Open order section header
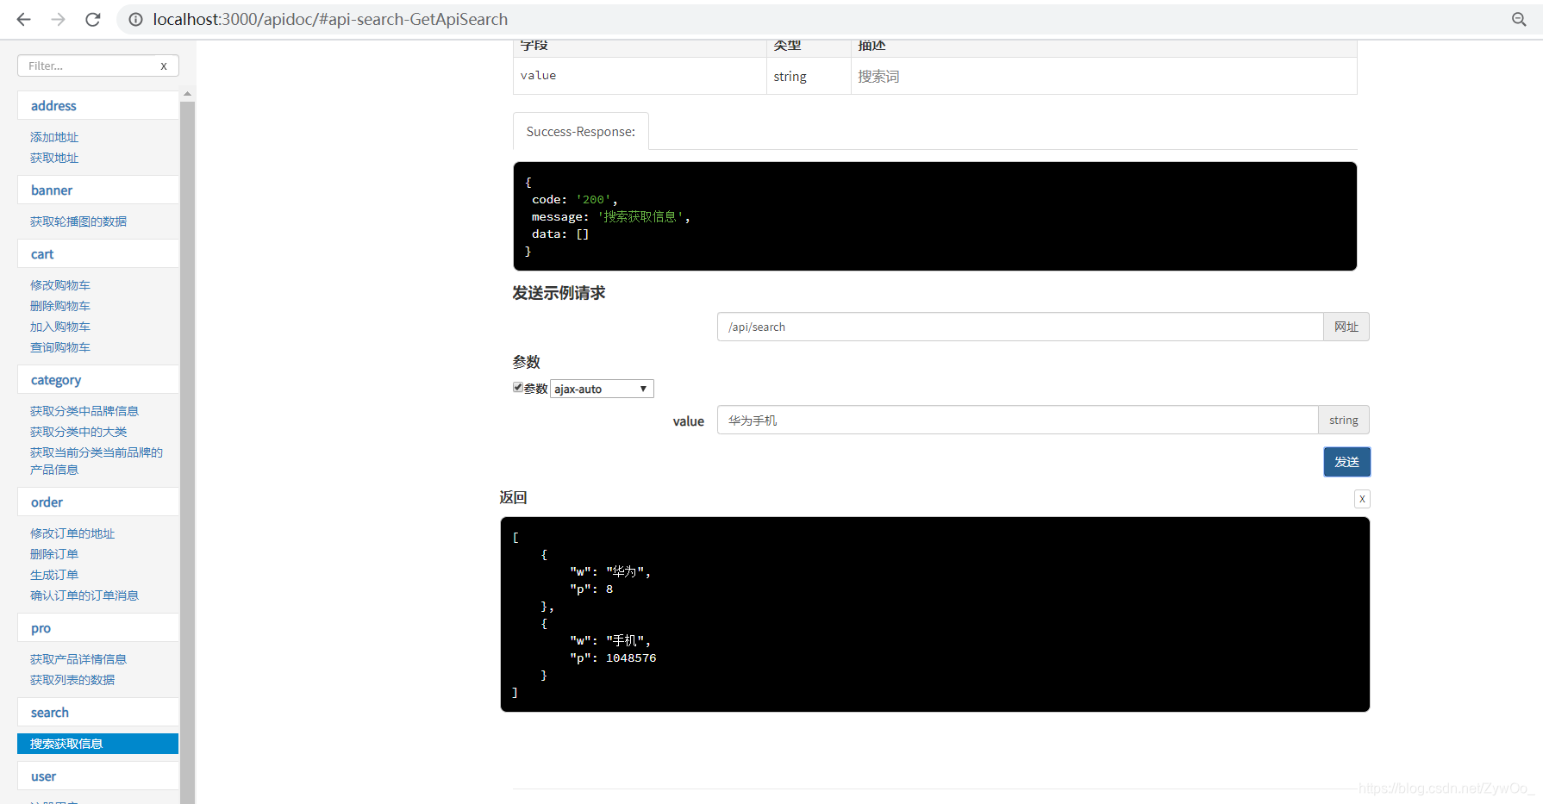1543x804 pixels. point(98,502)
